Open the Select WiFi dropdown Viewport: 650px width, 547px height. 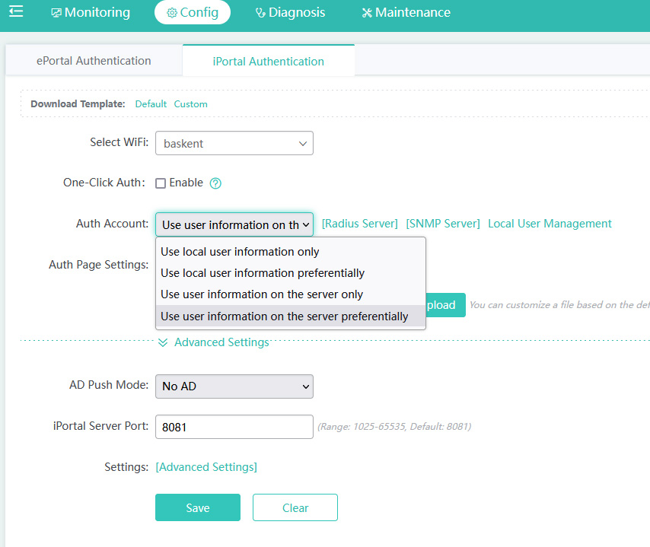pyautogui.click(x=234, y=143)
